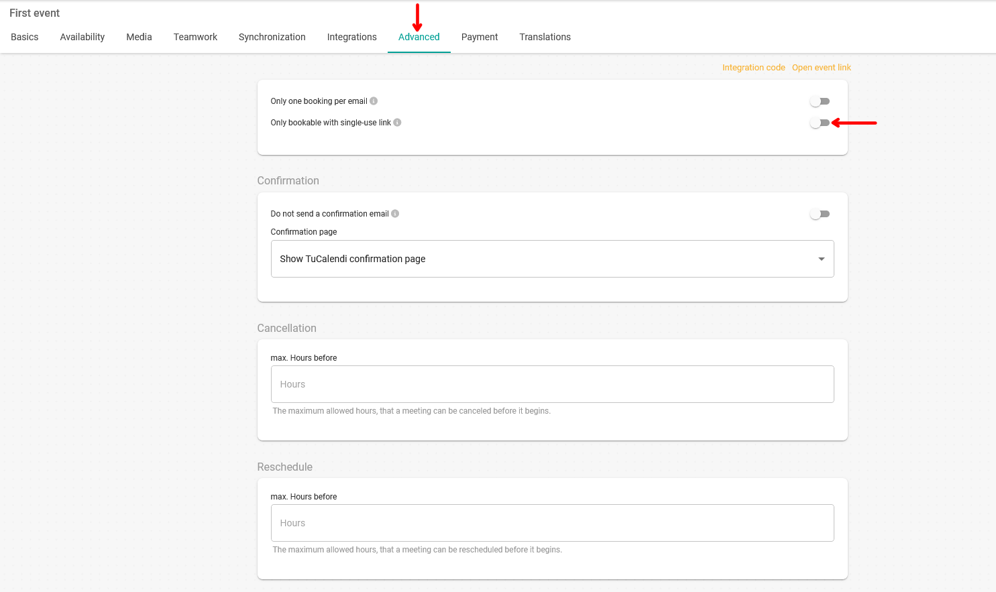
Task: Go to the Translations tab
Action: click(x=545, y=37)
